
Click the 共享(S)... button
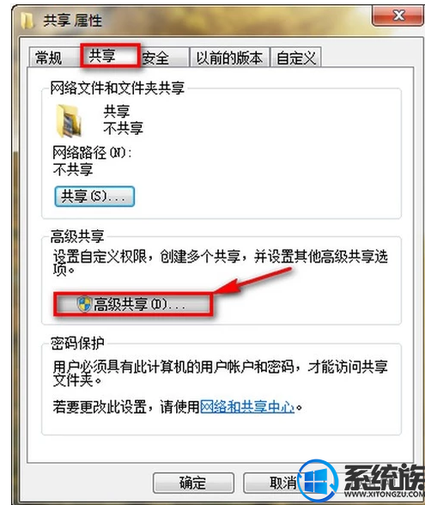[94, 196]
